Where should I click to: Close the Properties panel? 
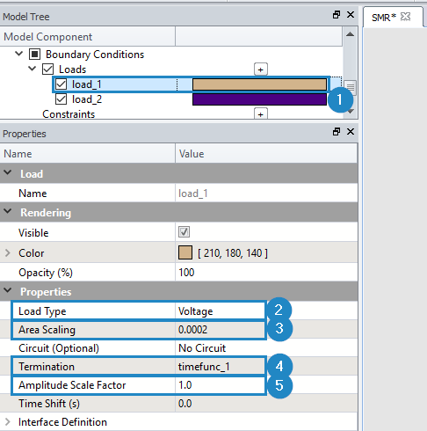pos(351,132)
